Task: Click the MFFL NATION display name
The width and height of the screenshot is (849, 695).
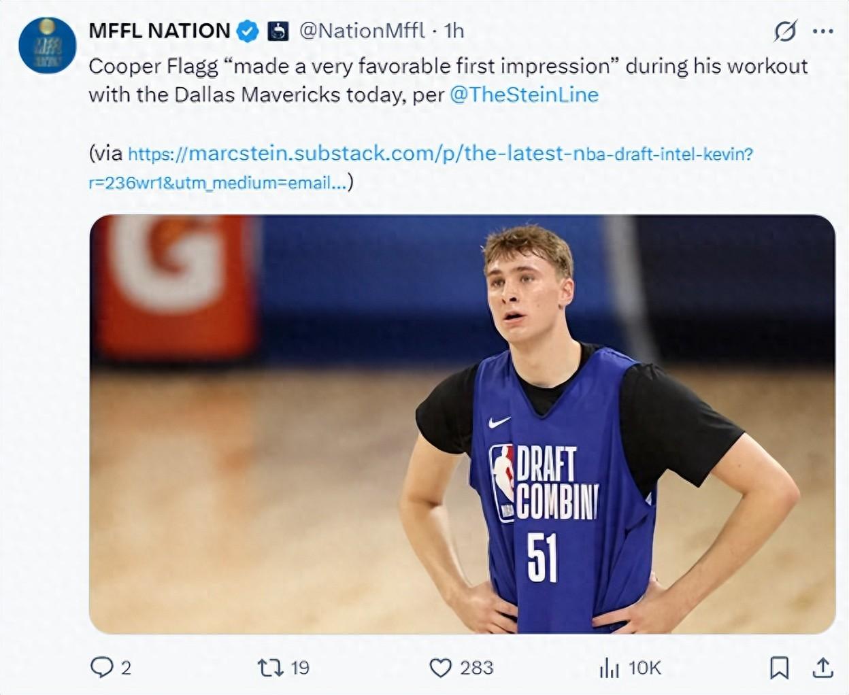Action: 160,31
